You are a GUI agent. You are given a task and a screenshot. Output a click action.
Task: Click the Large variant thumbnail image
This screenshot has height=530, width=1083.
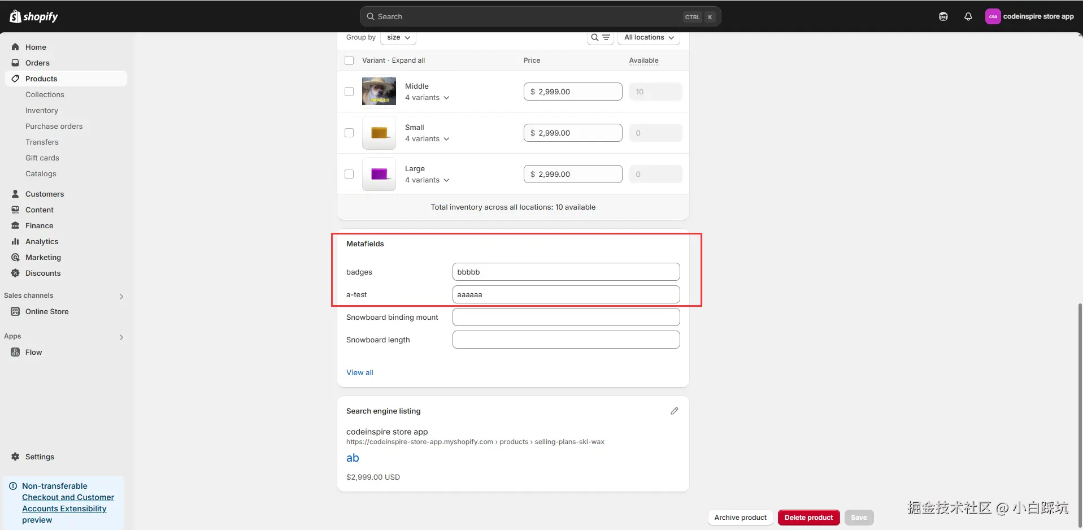coord(379,174)
